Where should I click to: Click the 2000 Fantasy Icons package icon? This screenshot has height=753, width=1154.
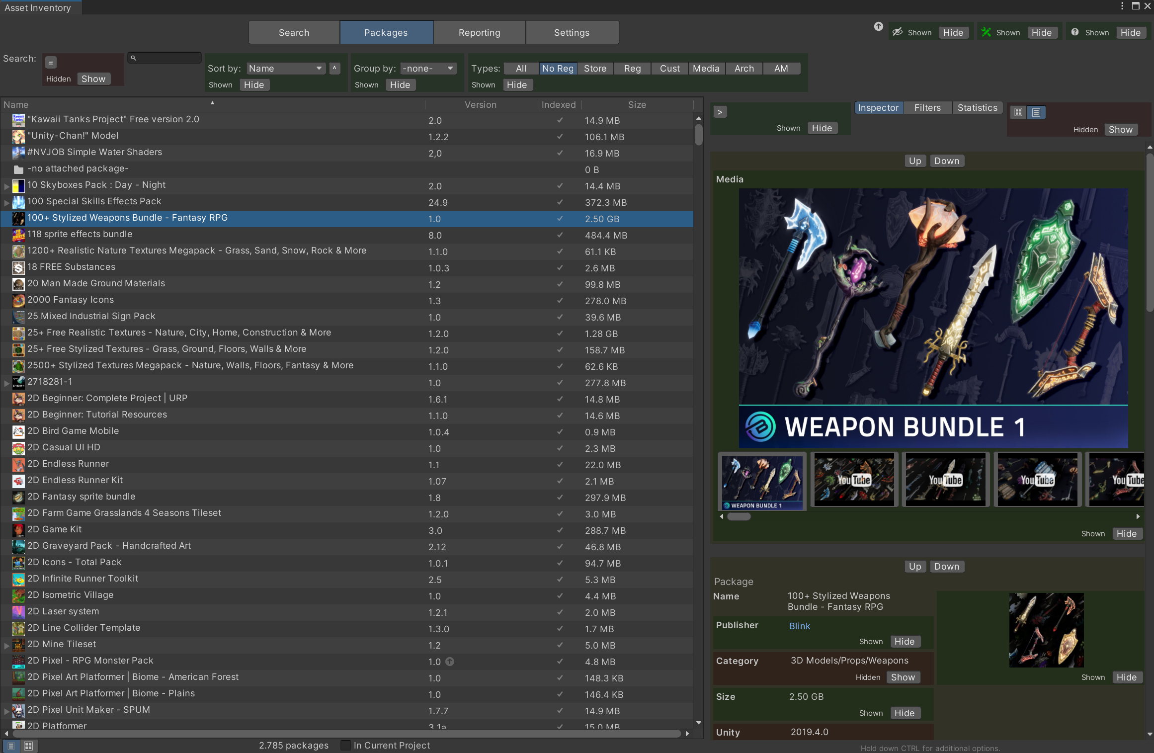pyautogui.click(x=18, y=301)
